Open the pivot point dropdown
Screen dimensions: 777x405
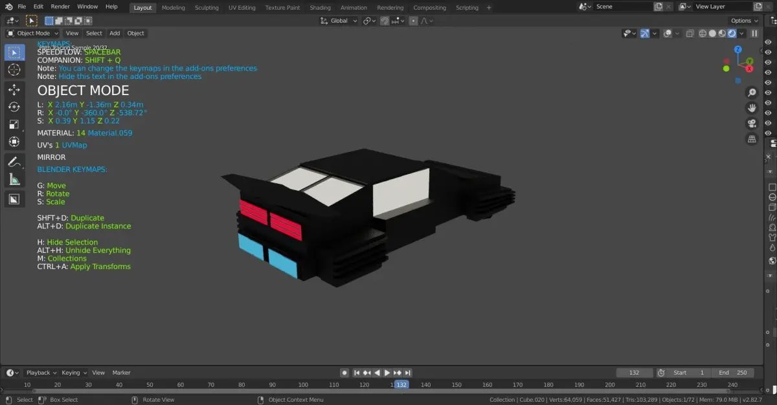369,21
